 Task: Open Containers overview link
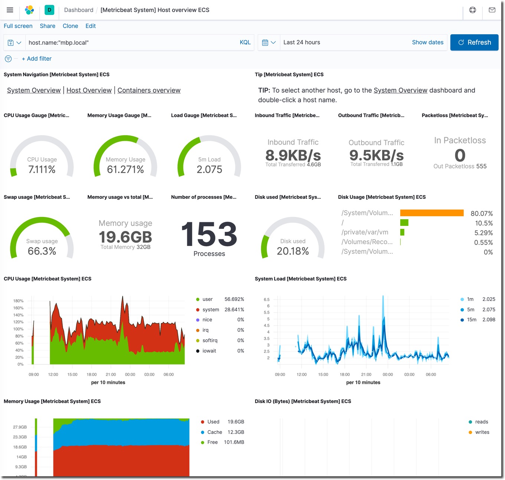[x=149, y=90]
